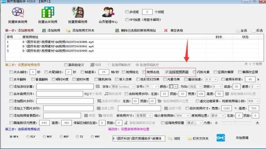Select WMV output format
The height and width of the screenshot is (149, 266).
(x=92, y=136)
